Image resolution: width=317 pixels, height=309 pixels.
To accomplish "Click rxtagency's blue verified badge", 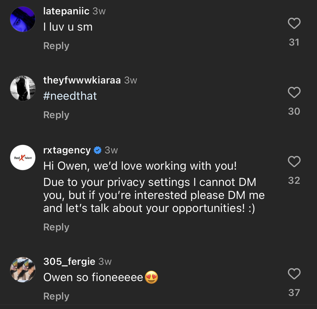I will point(98,150).
